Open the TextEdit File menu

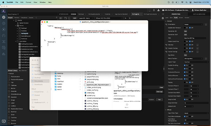coord(17,2)
